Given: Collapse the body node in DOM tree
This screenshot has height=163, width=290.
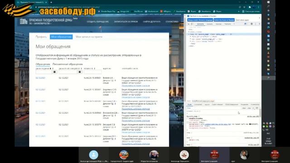Looking at the screenshot, I should click(x=189, y=34).
